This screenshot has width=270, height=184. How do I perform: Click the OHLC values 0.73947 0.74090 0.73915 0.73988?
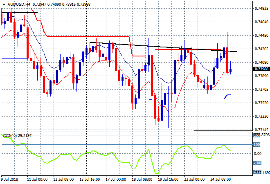[x=61, y=4]
